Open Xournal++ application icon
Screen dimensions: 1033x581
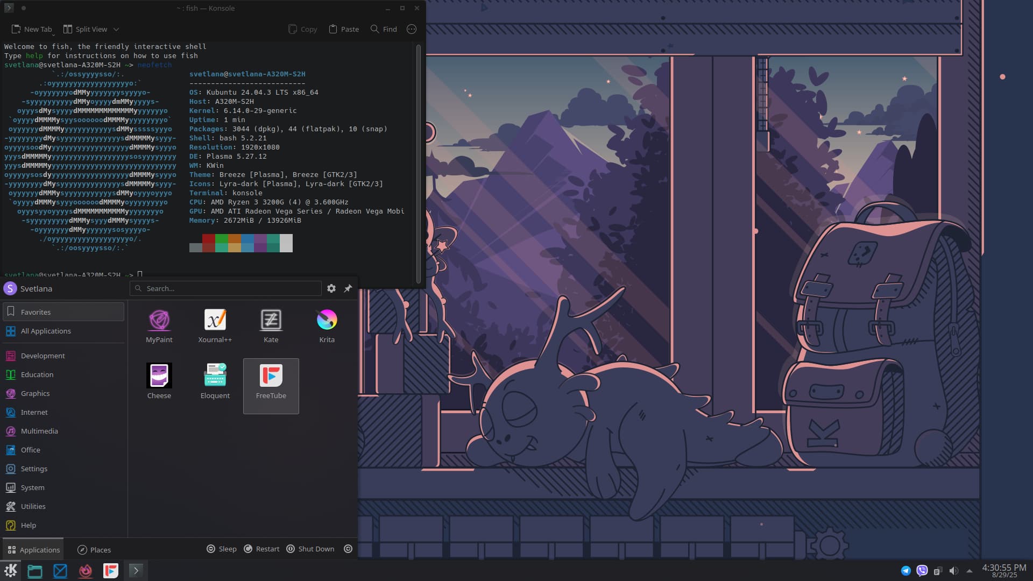[215, 325]
